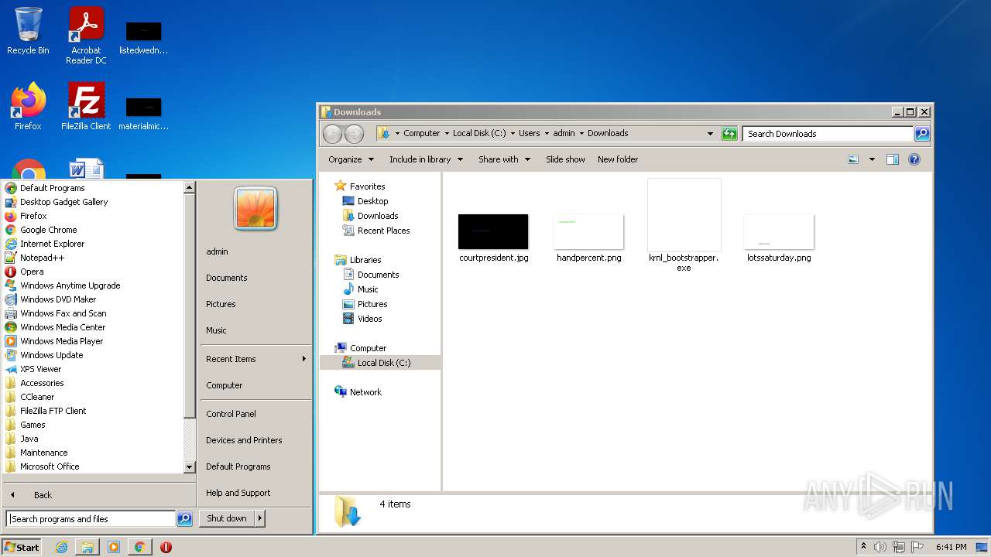
Task: Open Devices and Printers
Action: (x=244, y=440)
